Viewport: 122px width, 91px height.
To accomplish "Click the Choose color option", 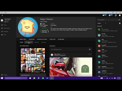I will tap(52, 39).
